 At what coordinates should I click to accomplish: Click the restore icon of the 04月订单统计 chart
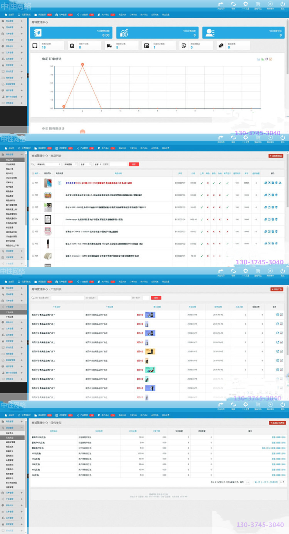coord(267,59)
